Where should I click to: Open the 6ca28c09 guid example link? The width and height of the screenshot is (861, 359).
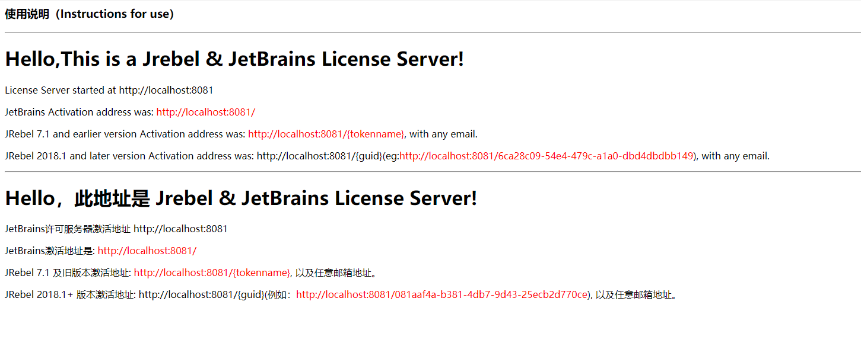tap(547, 156)
